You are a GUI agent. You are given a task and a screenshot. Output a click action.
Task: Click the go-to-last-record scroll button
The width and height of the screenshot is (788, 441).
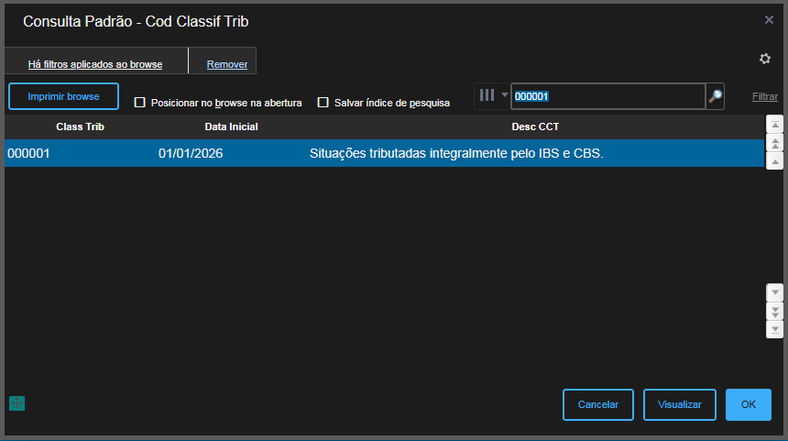(775, 328)
